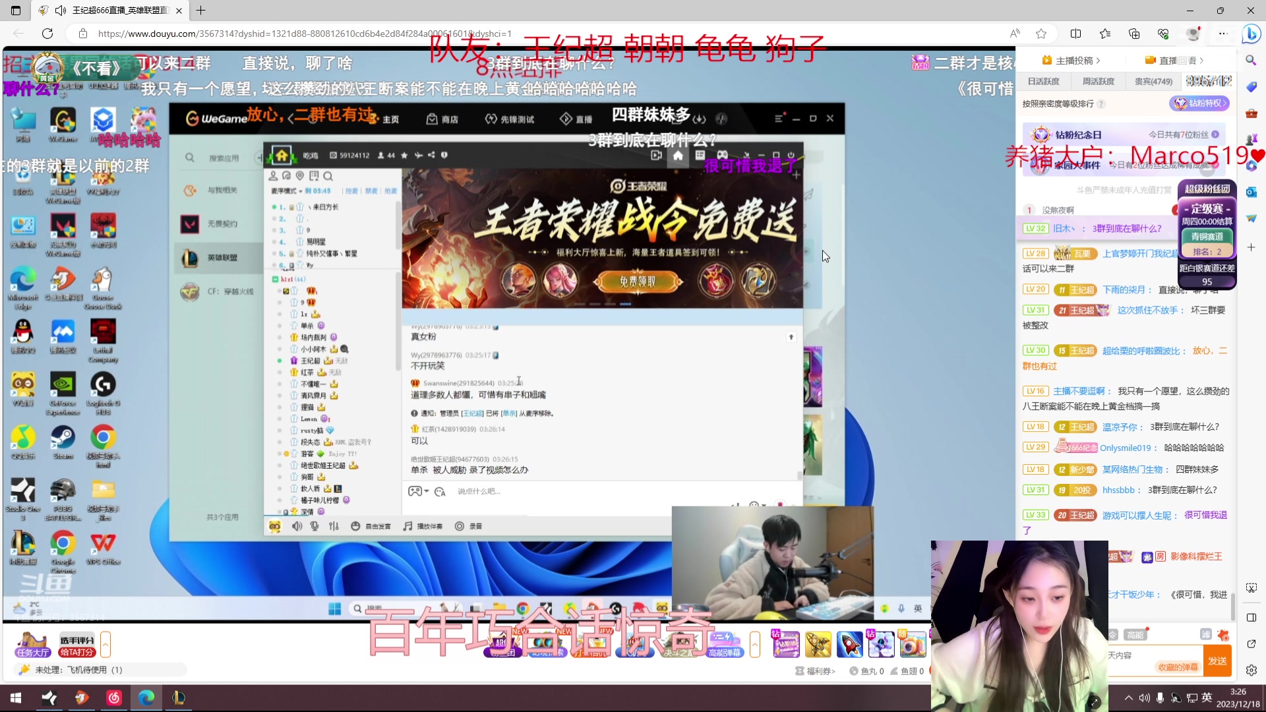1266x712 pixels.
Task: Click the rocket gift icon in Douyu gift bar
Action: point(850,644)
